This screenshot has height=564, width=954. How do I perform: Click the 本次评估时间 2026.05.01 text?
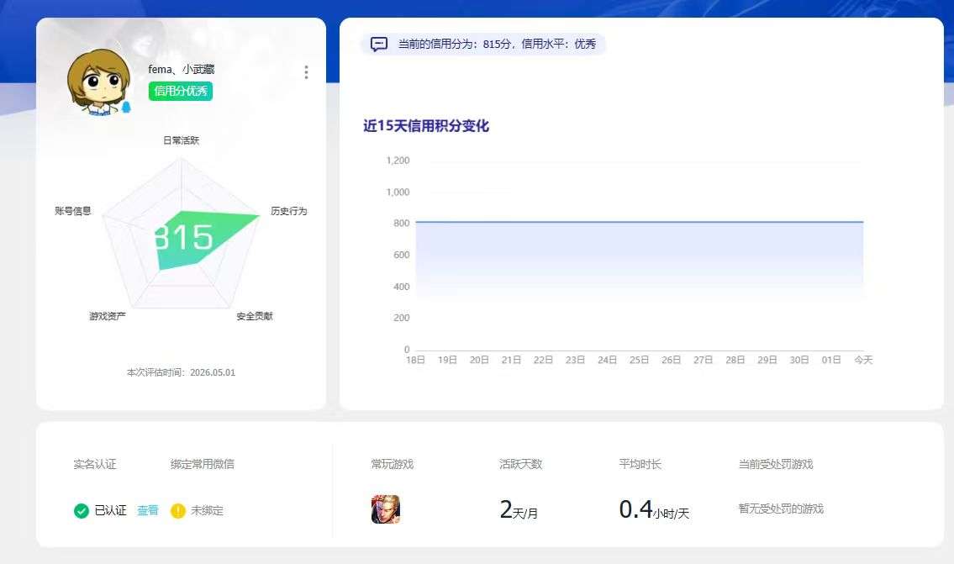(182, 372)
